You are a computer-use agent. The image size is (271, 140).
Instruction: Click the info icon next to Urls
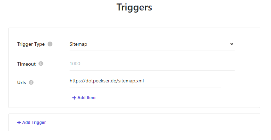pyautogui.click(x=31, y=82)
